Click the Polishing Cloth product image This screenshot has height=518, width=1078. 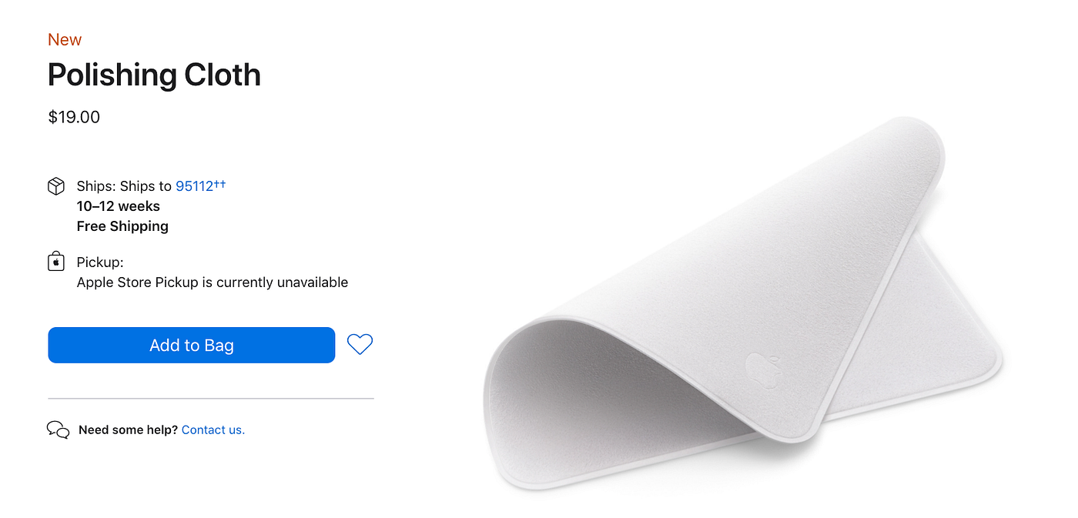742,304
